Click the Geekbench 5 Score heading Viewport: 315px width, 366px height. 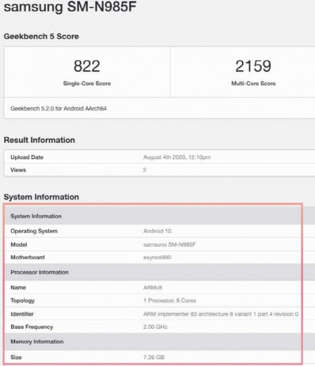pyautogui.click(x=41, y=37)
